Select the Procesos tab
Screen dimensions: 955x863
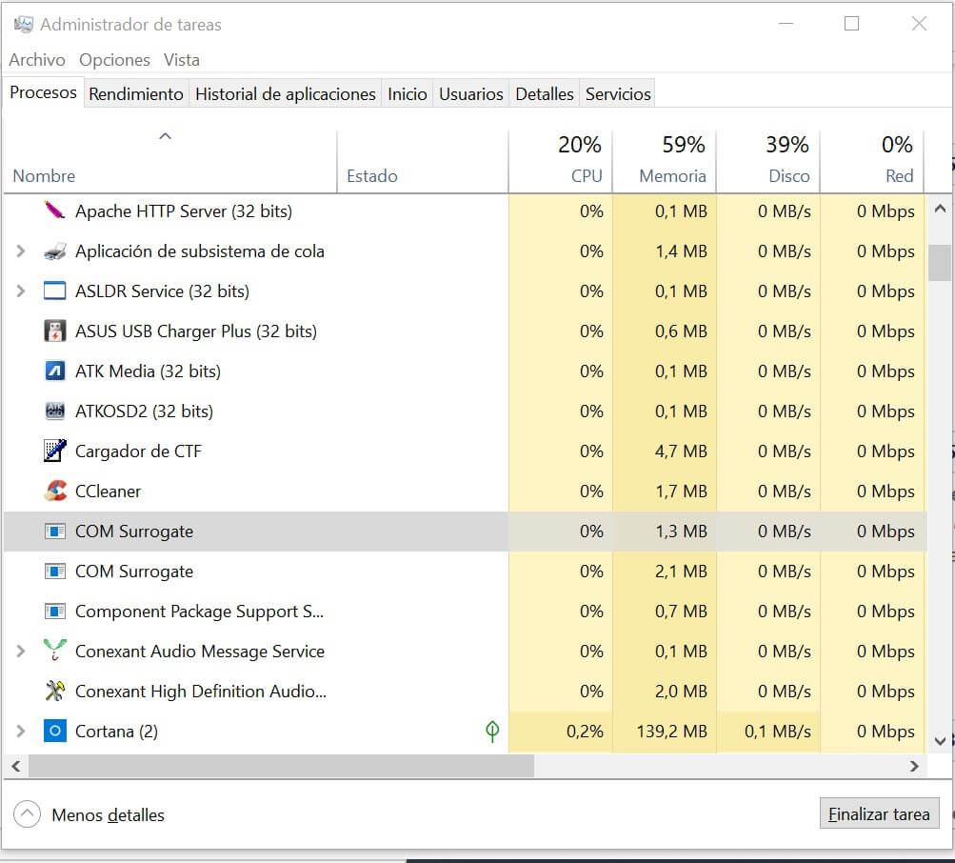(x=43, y=92)
